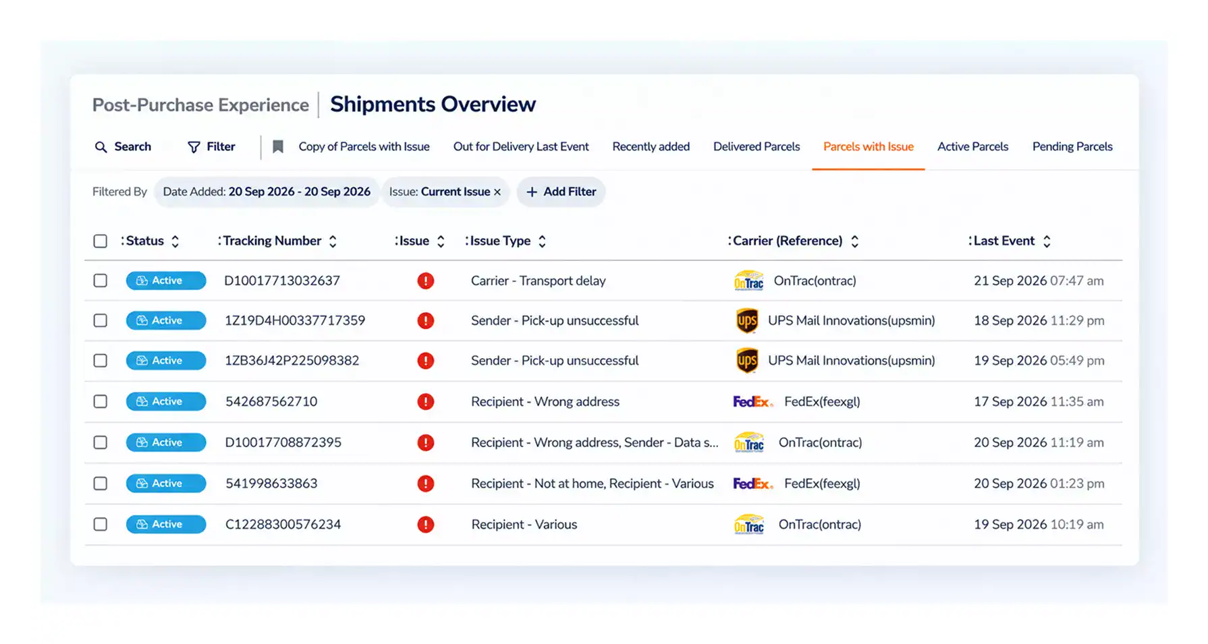Check the row for D10017708872395
1208x644 pixels.
(x=100, y=442)
